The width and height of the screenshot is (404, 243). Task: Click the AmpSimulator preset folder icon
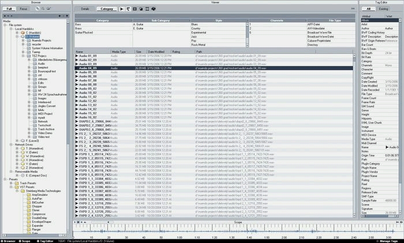(29, 195)
